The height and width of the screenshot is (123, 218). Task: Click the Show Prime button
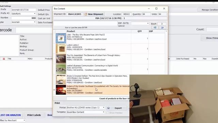(209, 38)
